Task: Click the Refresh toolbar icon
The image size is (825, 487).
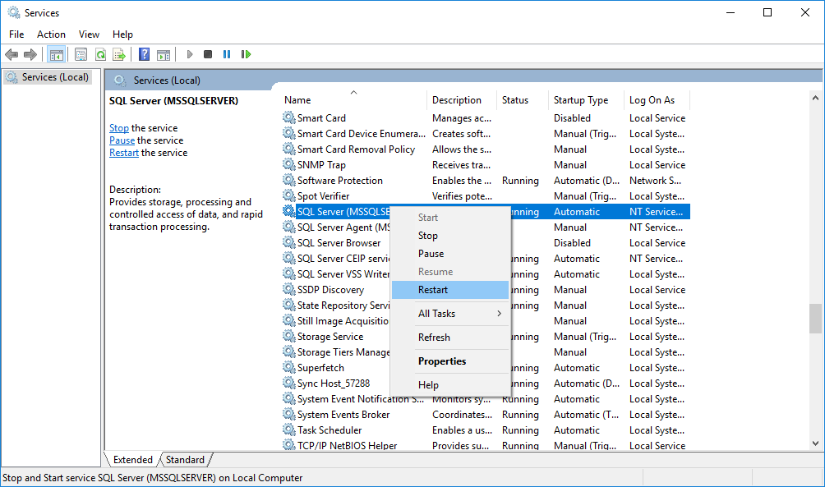Action: [x=100, y=54]
